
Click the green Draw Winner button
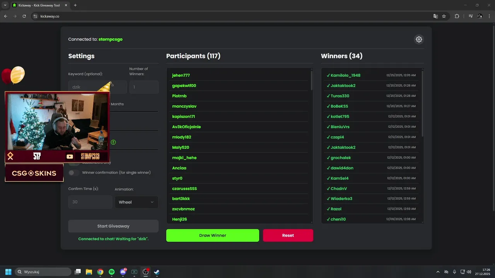[x=213, y=236]
